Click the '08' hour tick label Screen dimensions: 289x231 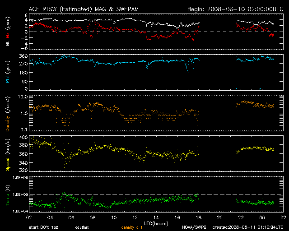(93, 218)
